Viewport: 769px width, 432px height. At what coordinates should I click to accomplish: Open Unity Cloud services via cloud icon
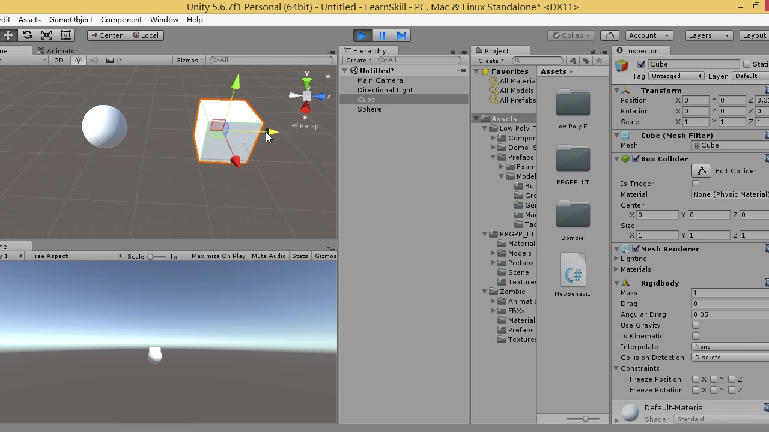tap(609, 35)
